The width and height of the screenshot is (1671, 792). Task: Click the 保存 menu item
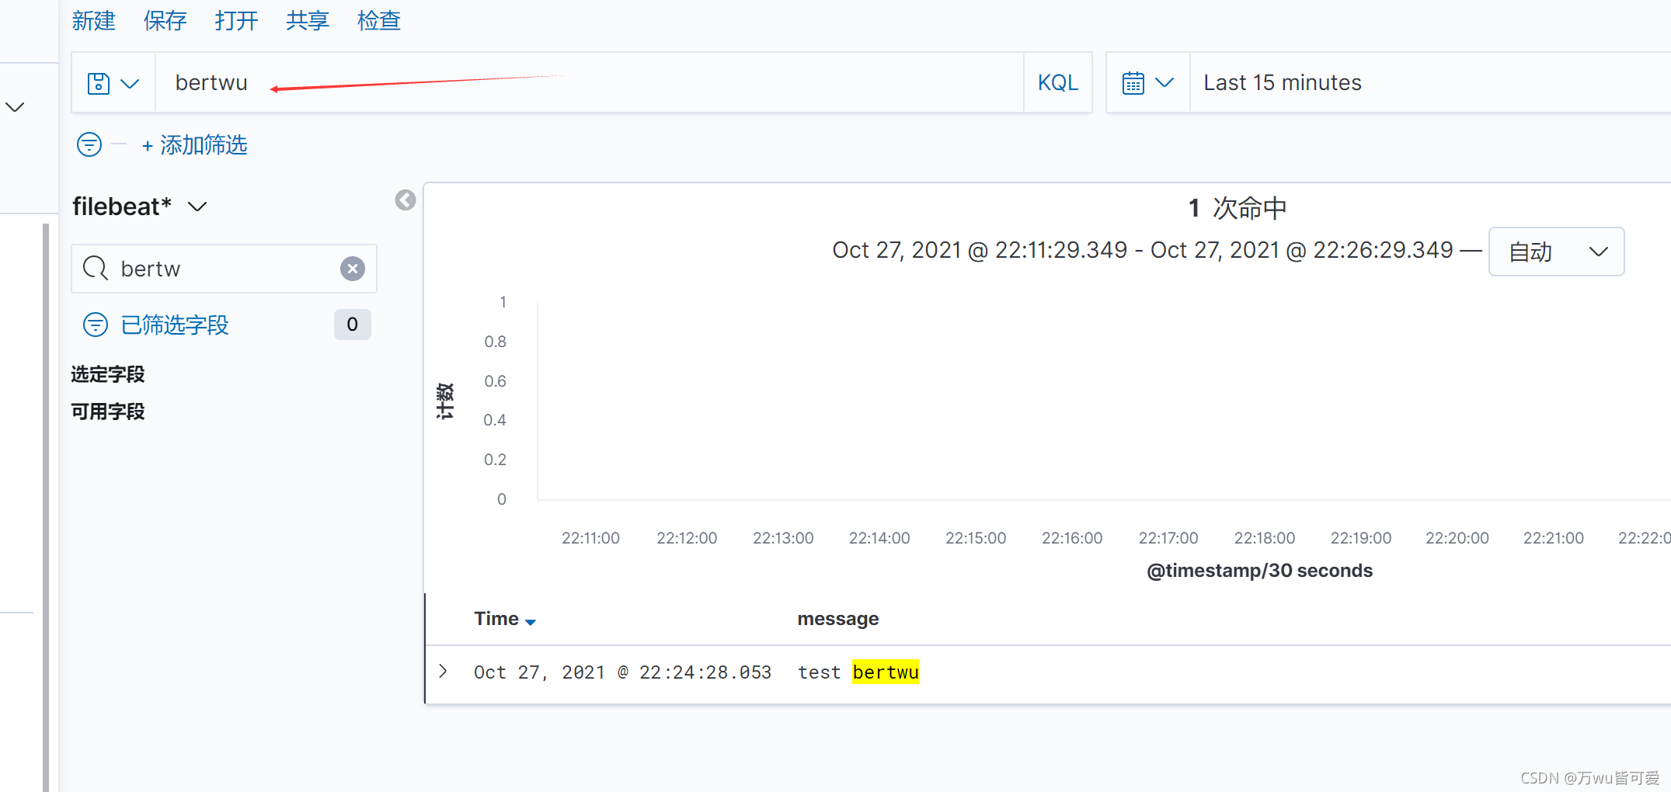pyautogui.click(x=165, y=20)
